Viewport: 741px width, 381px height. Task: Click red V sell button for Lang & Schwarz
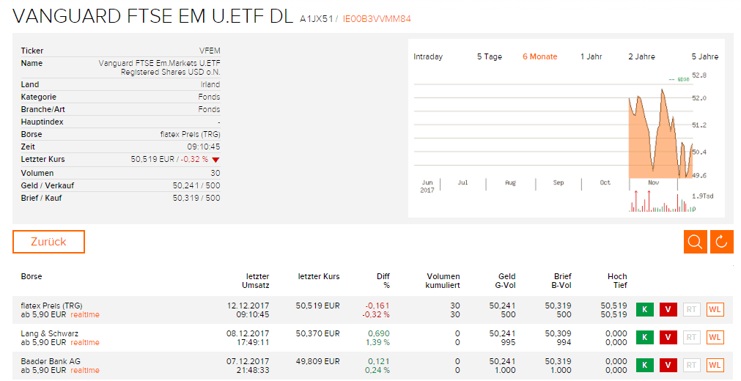[x=668, y=338]
